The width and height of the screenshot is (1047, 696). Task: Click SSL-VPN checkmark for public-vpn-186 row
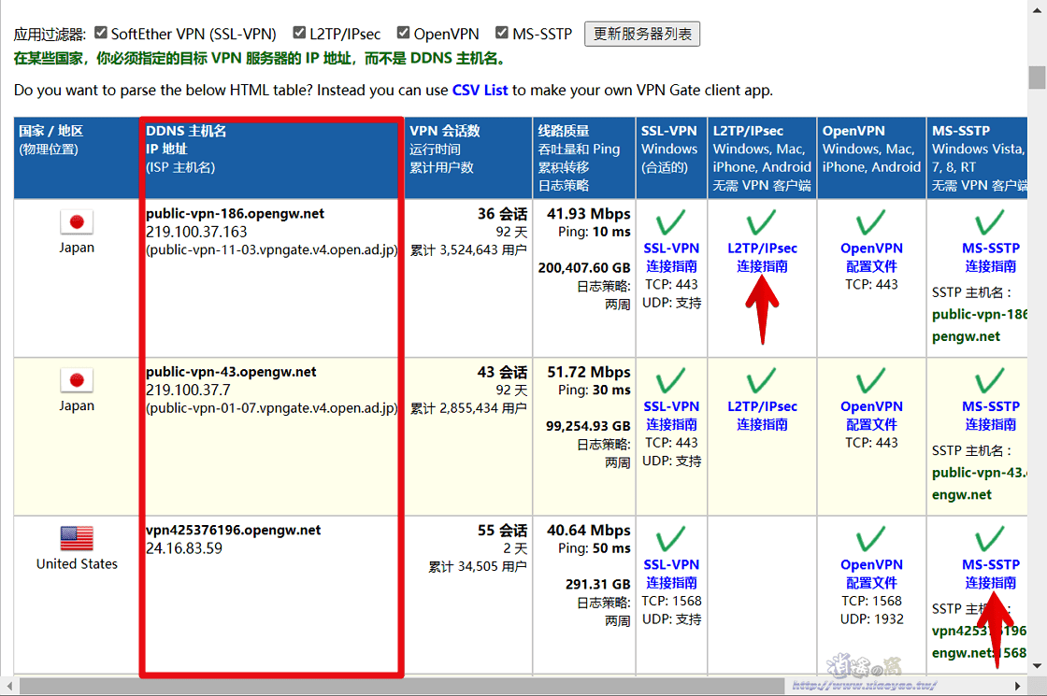[670, 223]
